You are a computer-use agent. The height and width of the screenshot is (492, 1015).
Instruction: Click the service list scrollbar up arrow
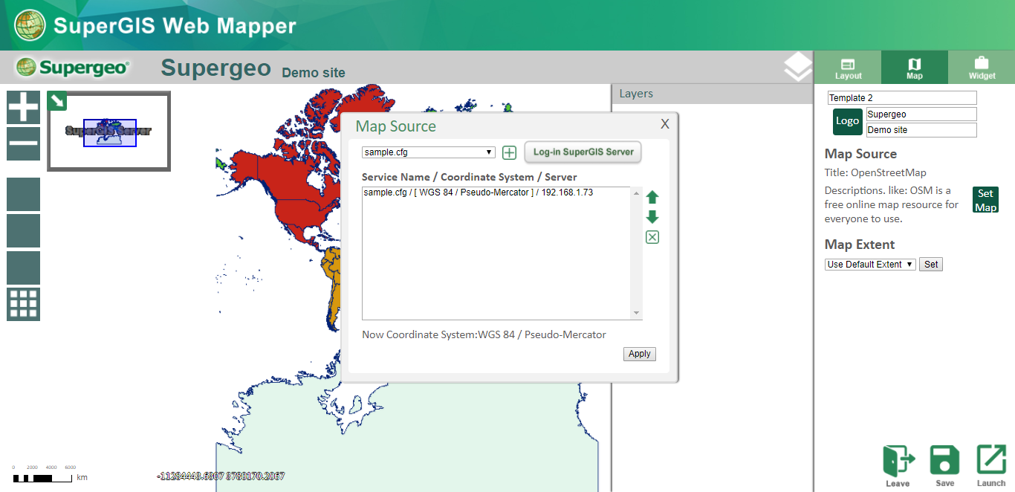coord(637,192)
